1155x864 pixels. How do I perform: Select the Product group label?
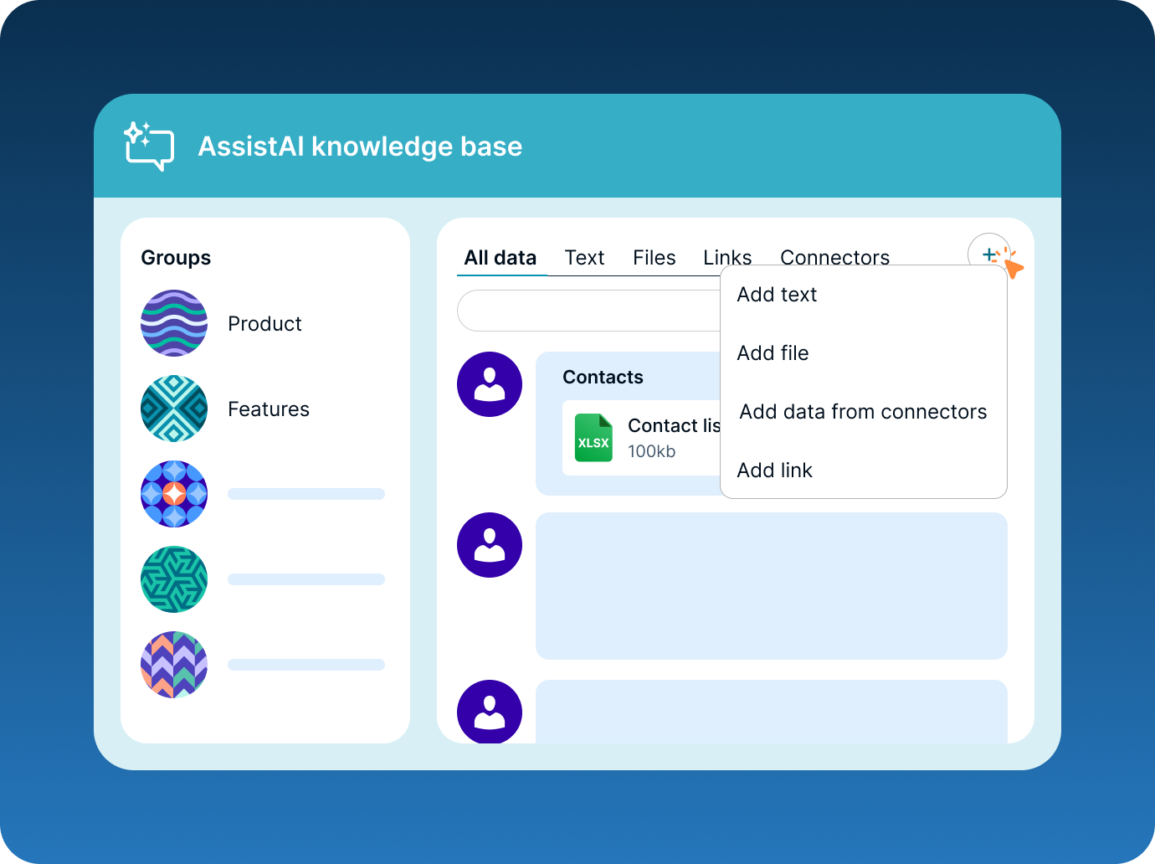(264, 324)
